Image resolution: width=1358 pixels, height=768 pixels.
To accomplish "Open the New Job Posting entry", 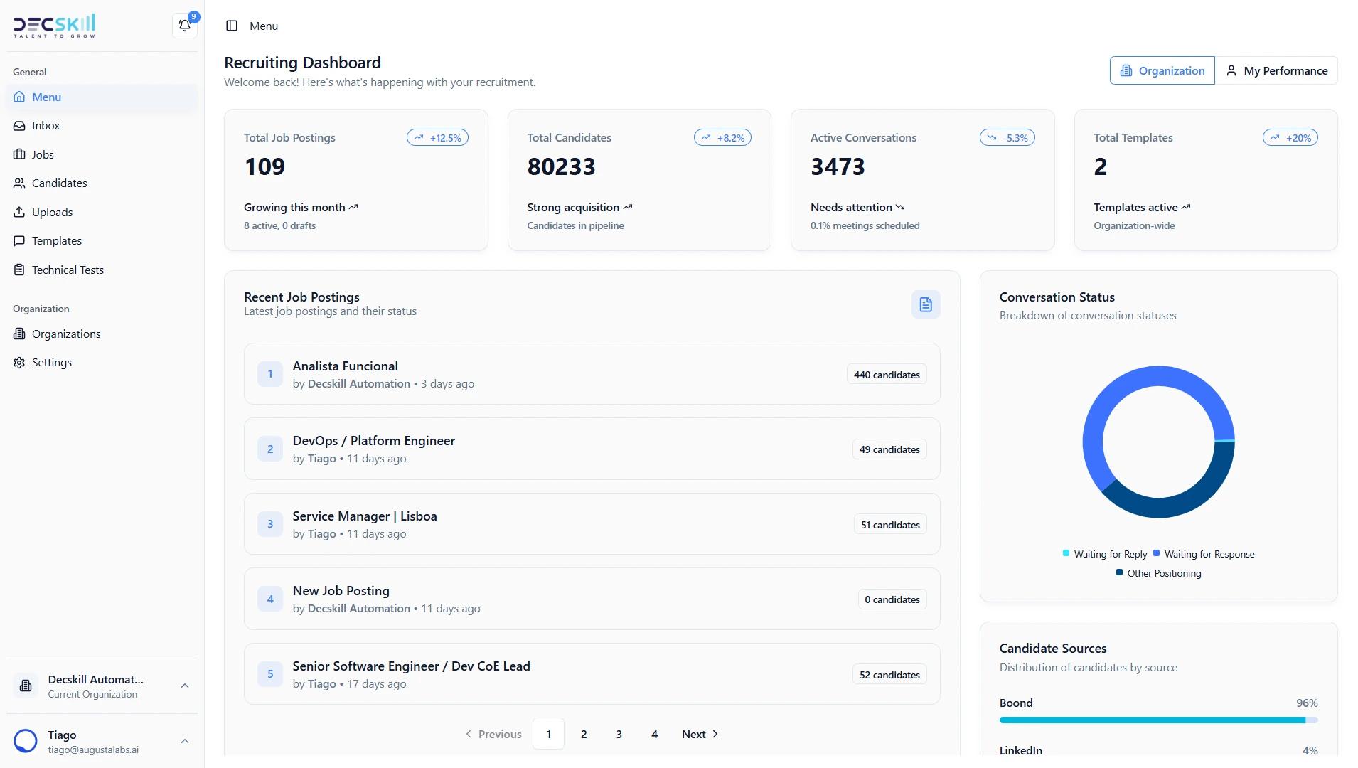I will click(x=592, y=599).
